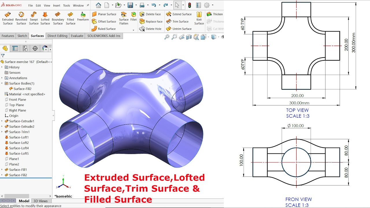Use the Delete Face tool
The image size is (370, 208).
[x=150, y=14]
